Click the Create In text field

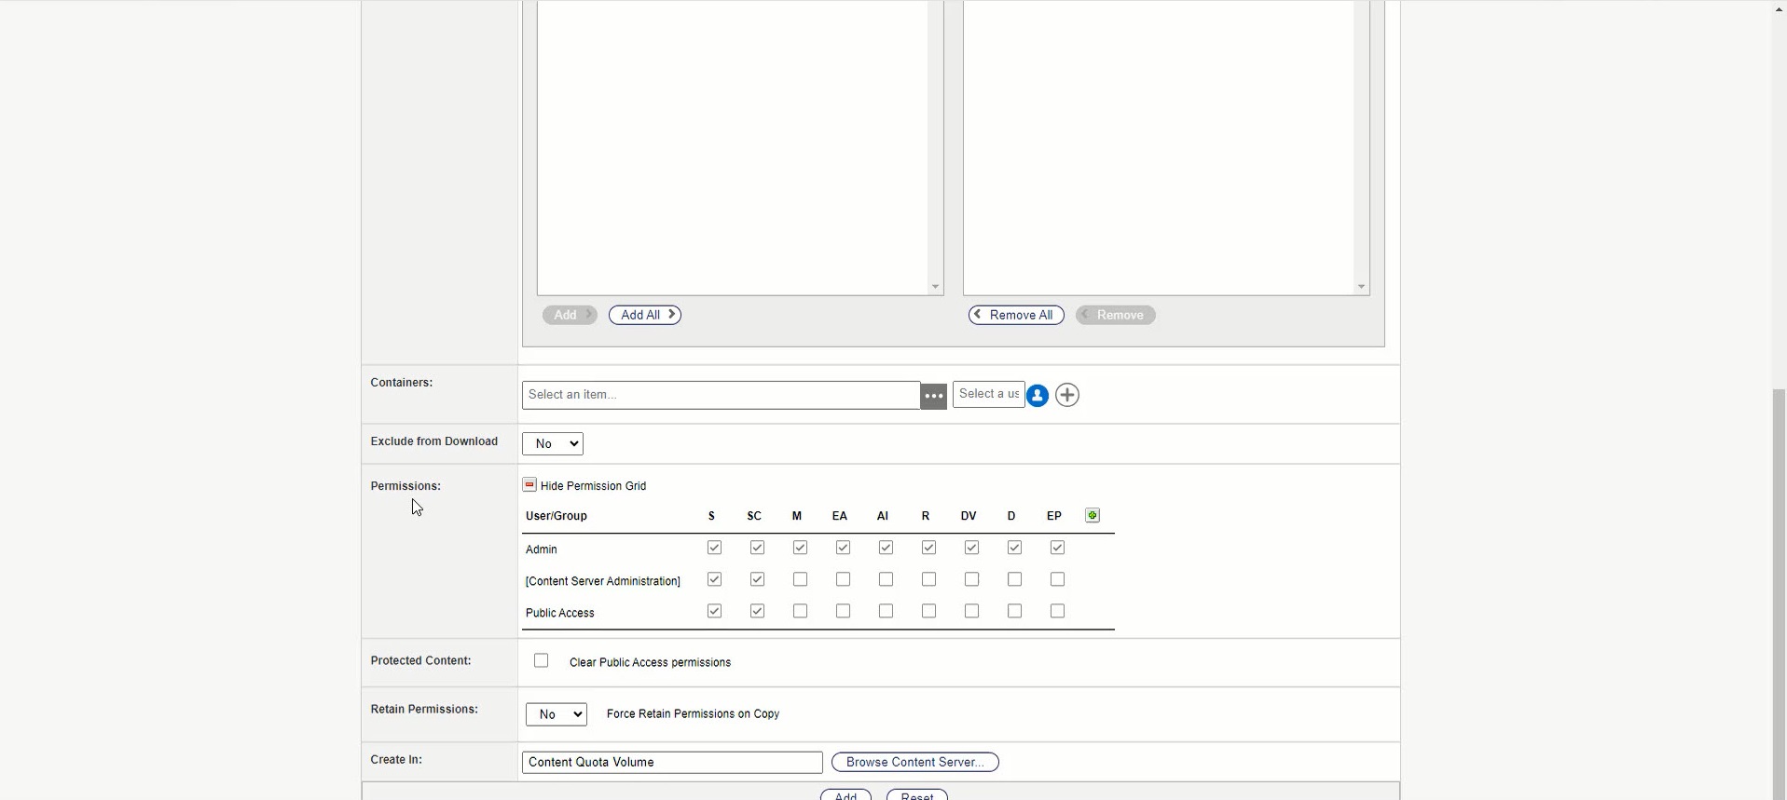[672, 762]
